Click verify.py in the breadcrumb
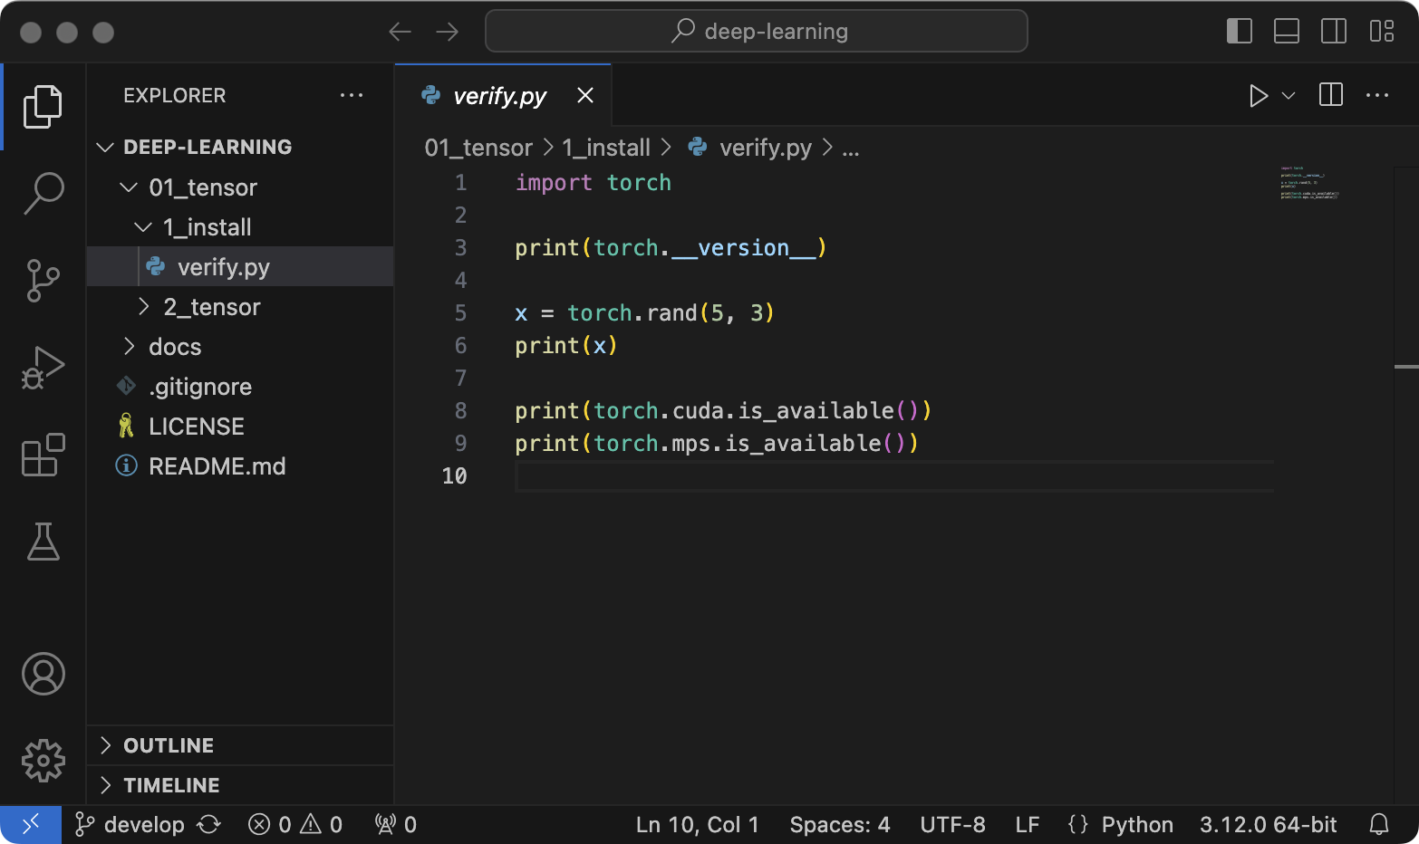The height and width of the screenshot is (844, 1419). click(766, 148)
